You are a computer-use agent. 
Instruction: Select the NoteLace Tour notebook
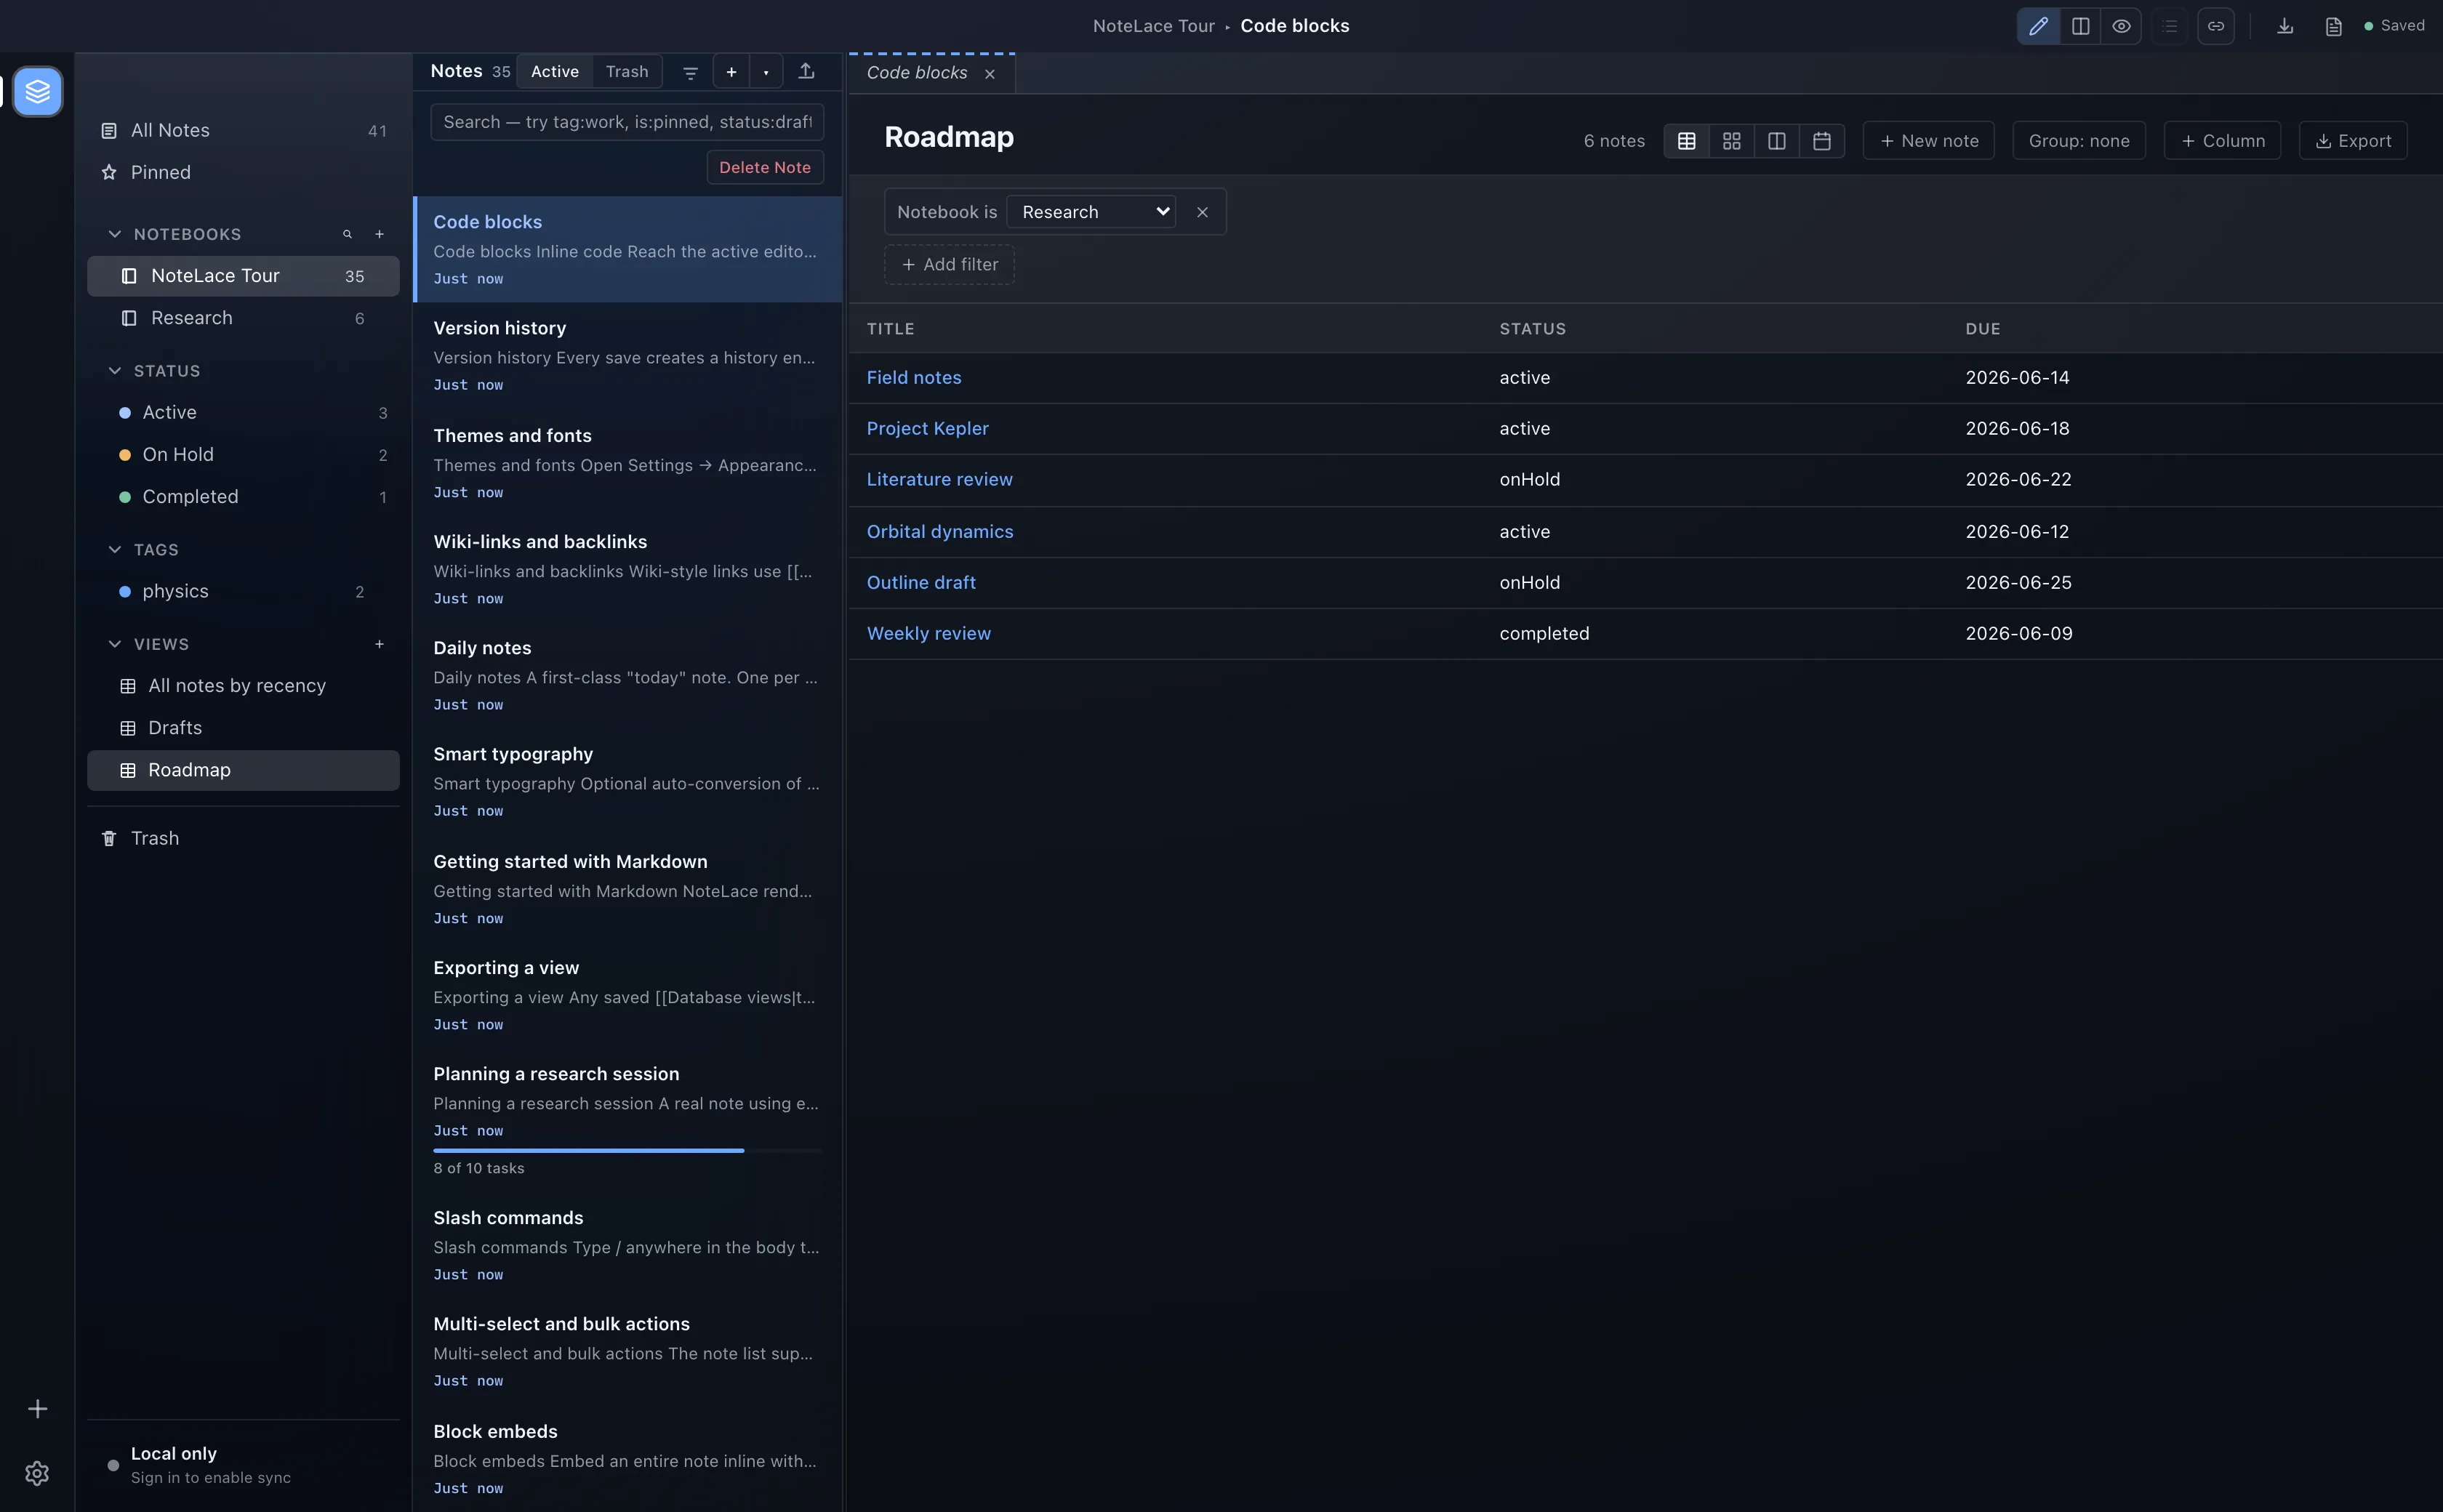[243, 276]
